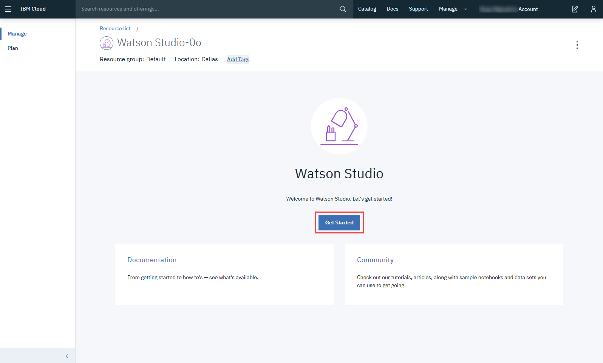Open the user profile icon
The height and width of the screenshot is (363, 603).
point(593,9)
